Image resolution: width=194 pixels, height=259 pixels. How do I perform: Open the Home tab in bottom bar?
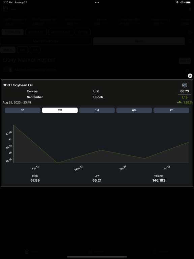[31, 251]
